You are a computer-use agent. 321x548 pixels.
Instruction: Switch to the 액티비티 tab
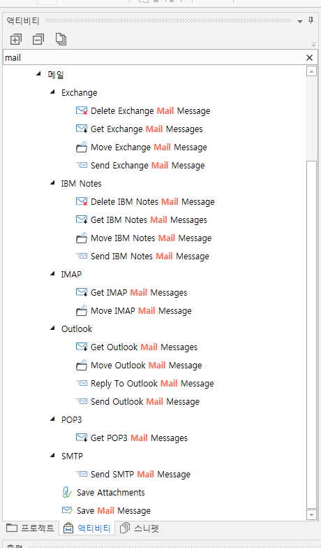[x=87, y=528]
